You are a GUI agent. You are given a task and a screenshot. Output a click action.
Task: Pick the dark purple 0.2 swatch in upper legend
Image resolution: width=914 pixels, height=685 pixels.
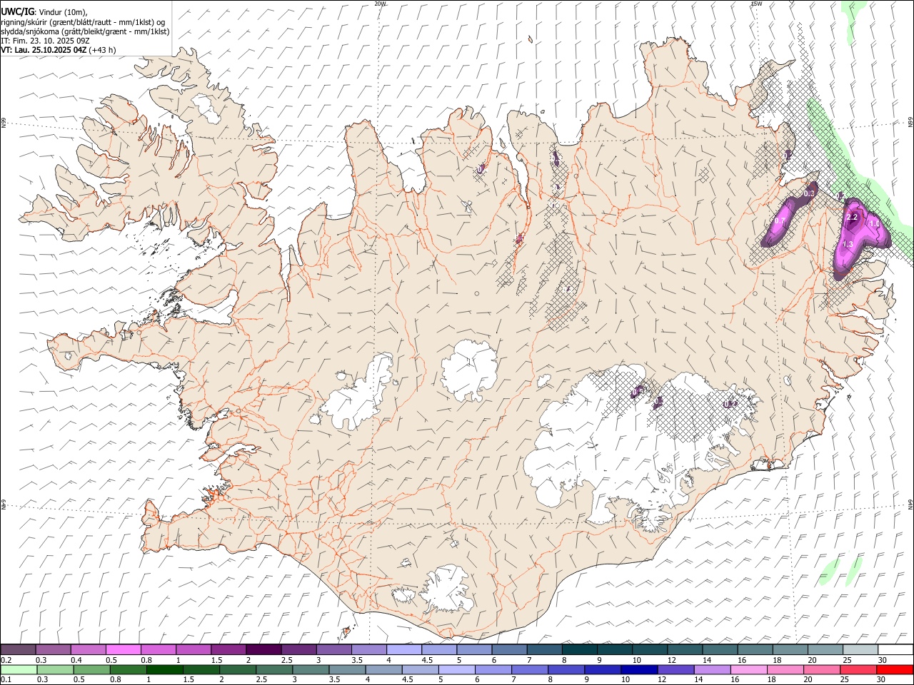18,649
